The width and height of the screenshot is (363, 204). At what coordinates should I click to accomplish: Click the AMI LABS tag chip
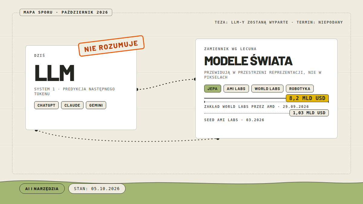click(236, 89)
